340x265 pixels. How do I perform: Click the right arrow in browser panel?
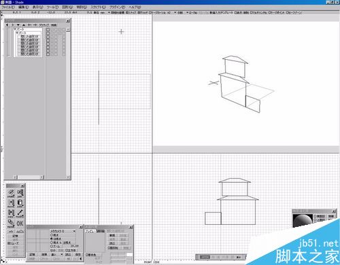pyautogui.click(x=13, y=25)
